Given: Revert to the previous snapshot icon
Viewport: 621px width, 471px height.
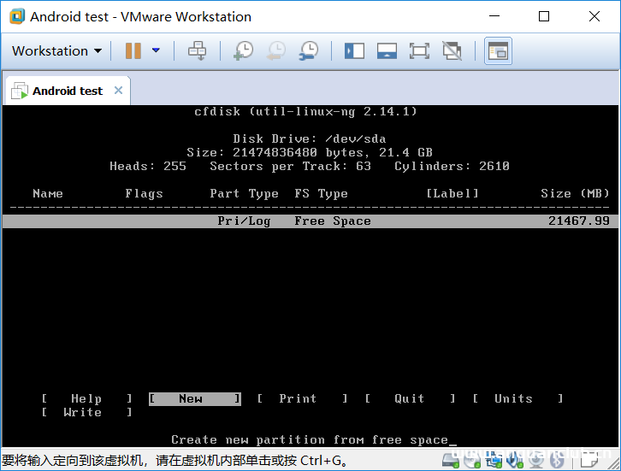Looking at the screenshot, I should point(276,50).
